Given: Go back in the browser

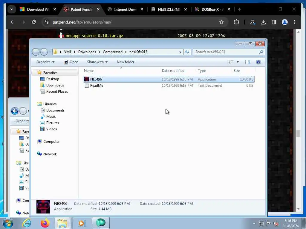Looking at the screenshot, I should (12, 22).
